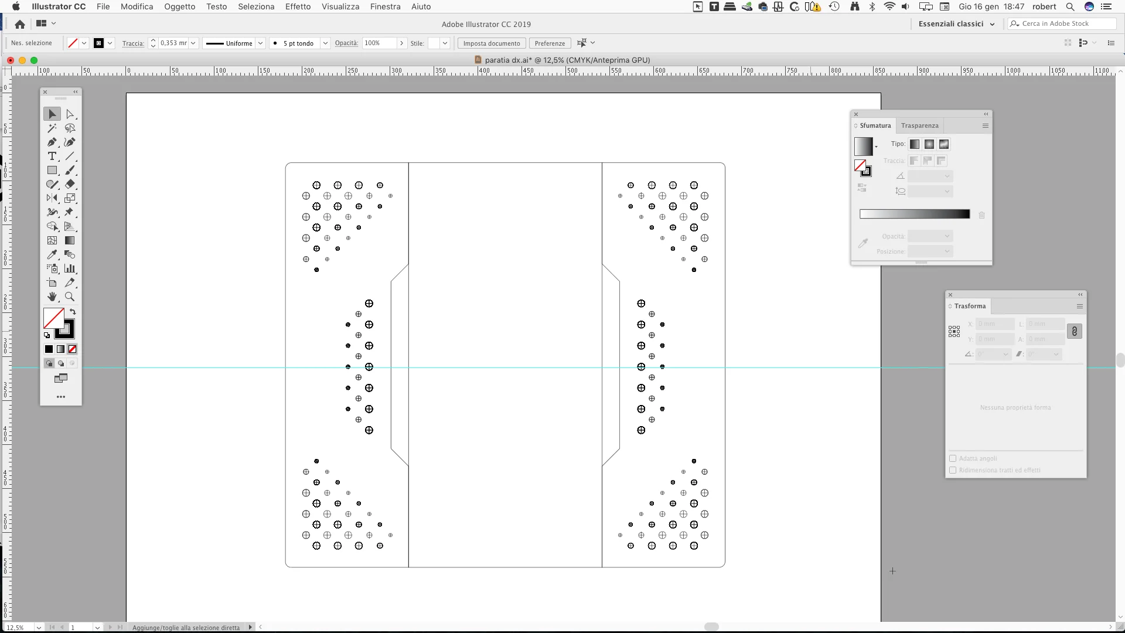Select the Direct Selection tool

coord(70,114)
